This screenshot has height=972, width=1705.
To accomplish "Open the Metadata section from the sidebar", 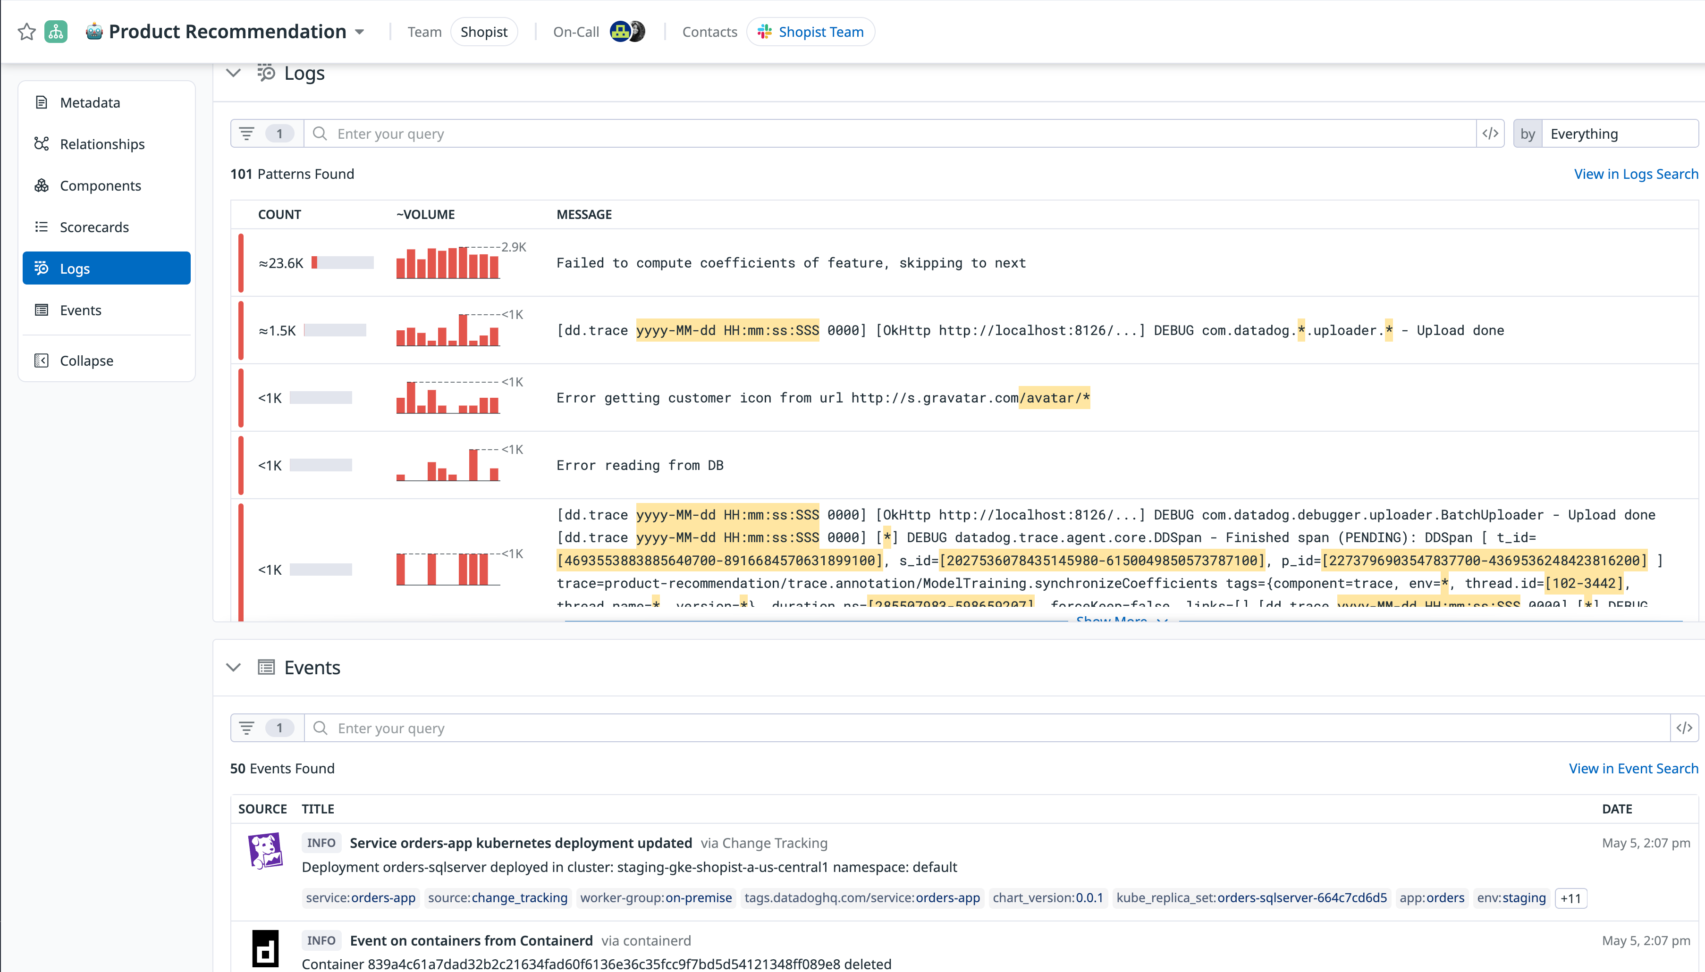I will (x=41, y=102).
